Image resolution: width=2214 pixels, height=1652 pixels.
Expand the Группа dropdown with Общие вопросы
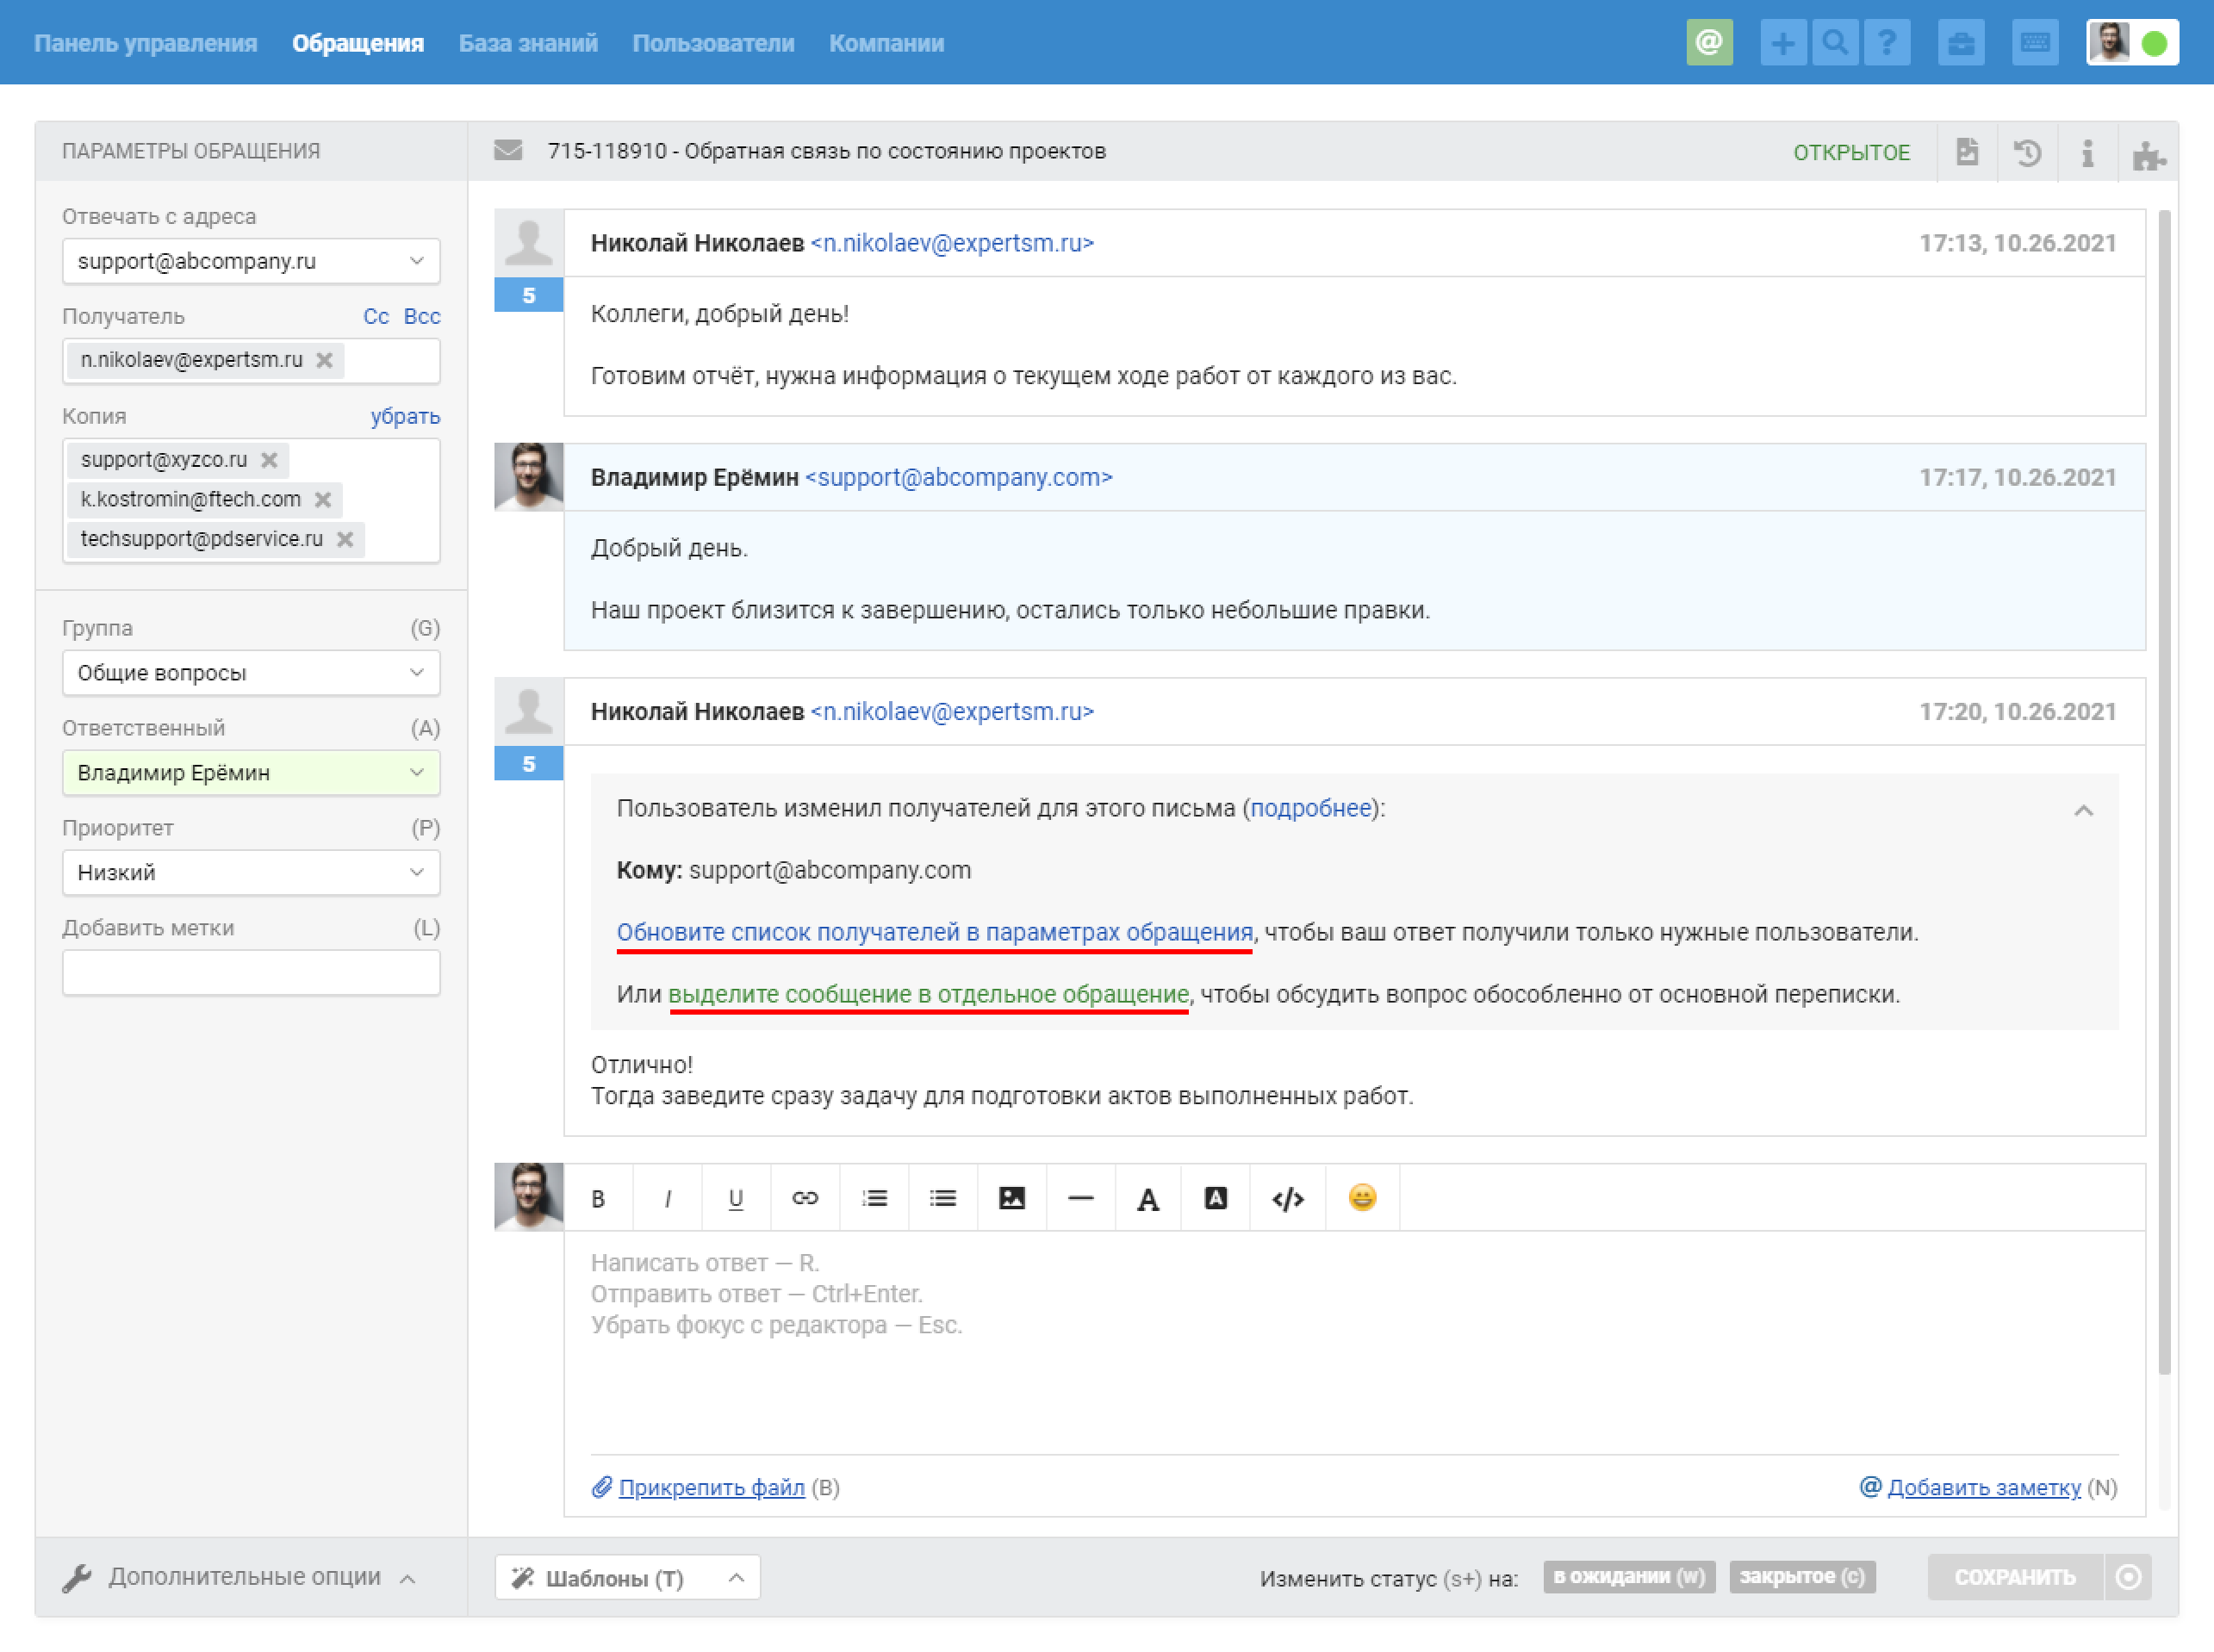click(x=250, y=672)
